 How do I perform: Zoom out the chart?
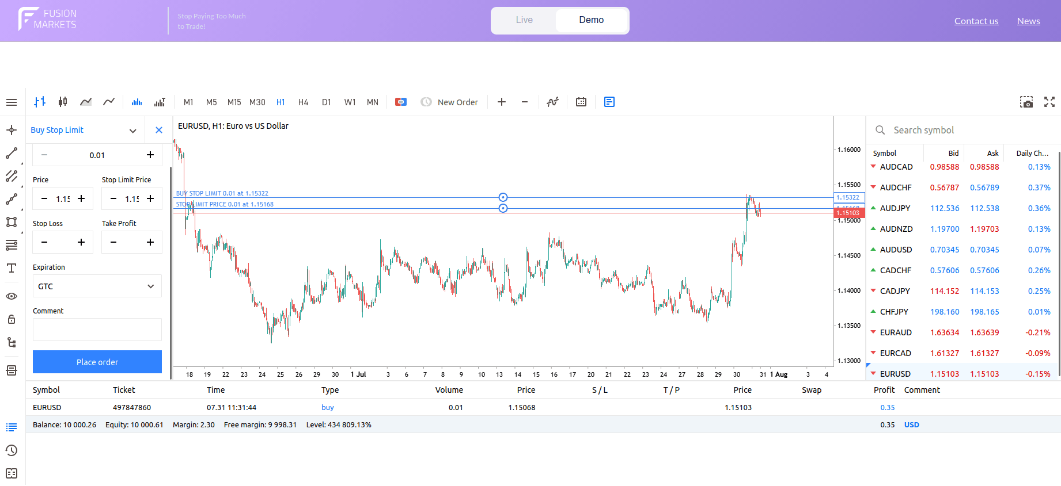(525, 102)
